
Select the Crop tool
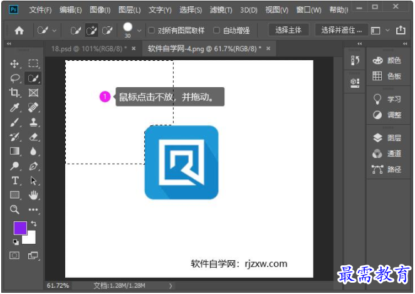click(14, 93)
